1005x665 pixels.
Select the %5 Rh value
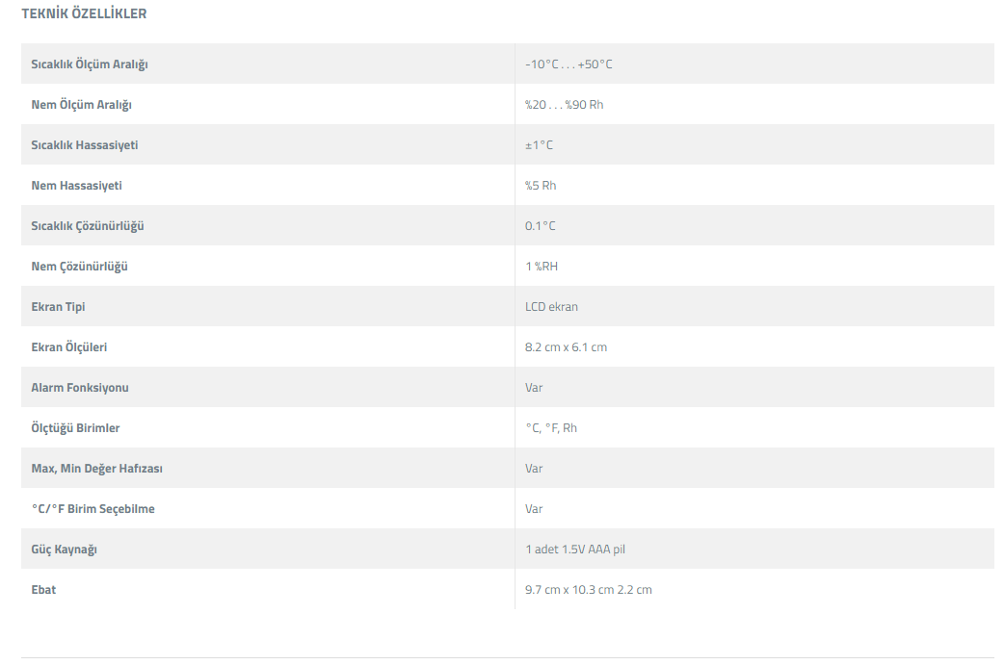541,186
